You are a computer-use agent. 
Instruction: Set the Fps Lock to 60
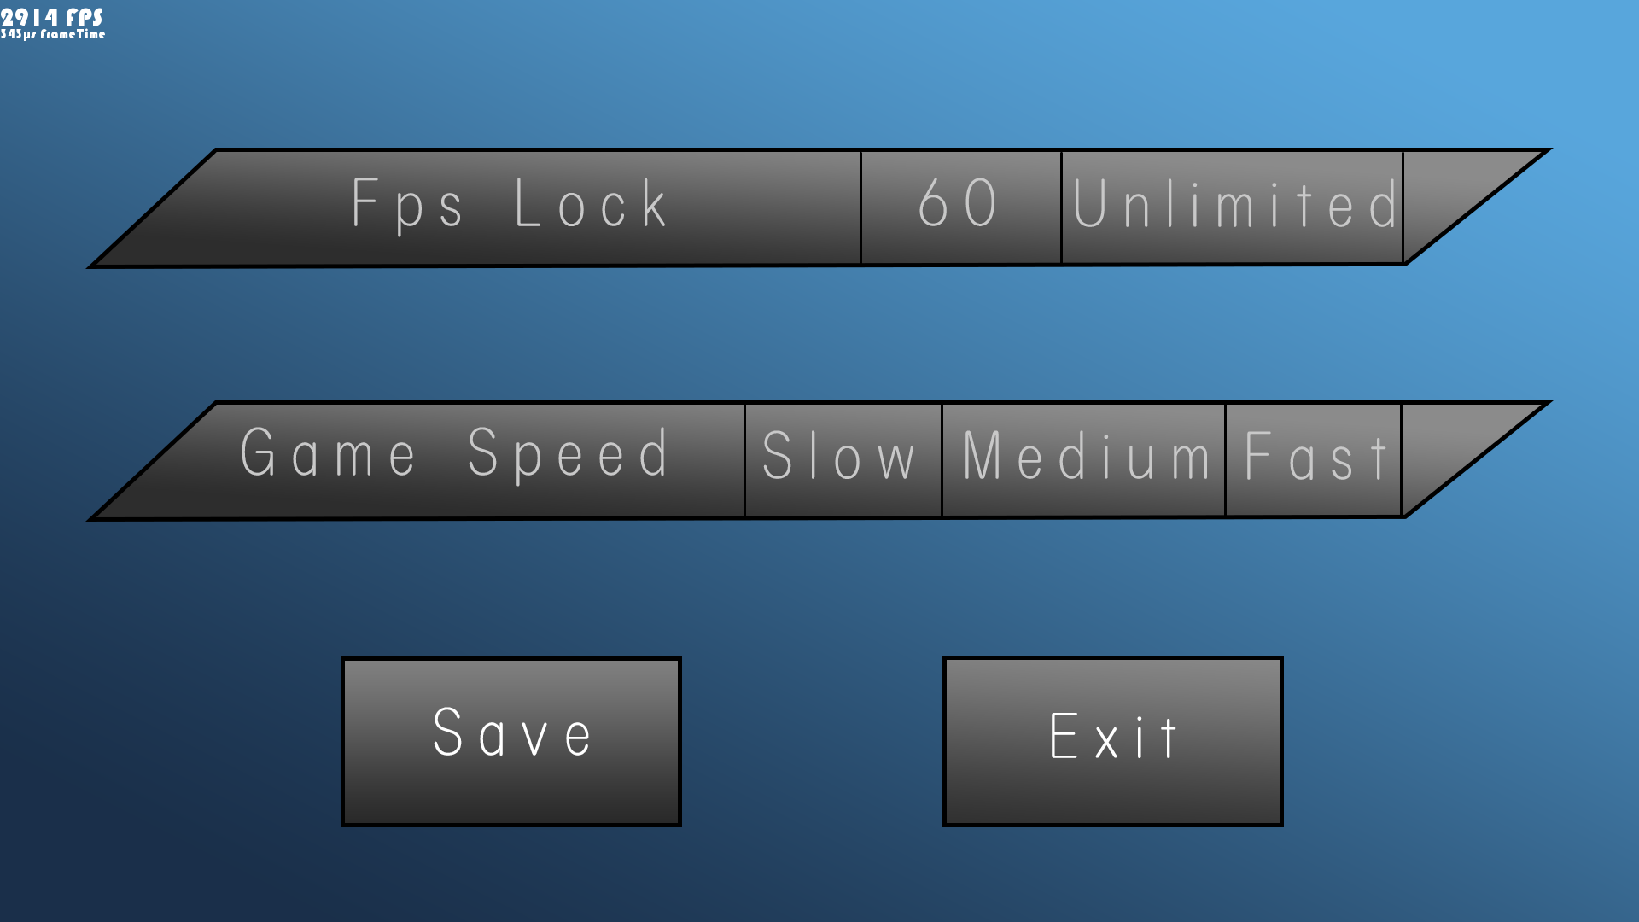[x=960, y=207]
